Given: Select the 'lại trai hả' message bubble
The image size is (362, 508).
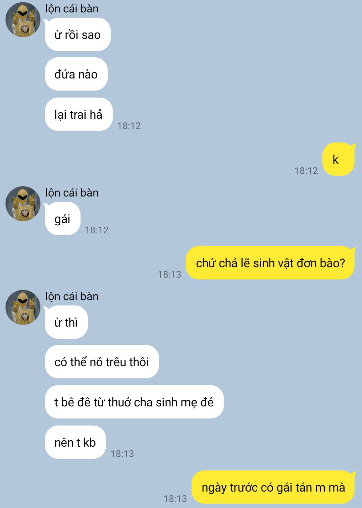Looking at the screenshot, I should pos(79,114).
